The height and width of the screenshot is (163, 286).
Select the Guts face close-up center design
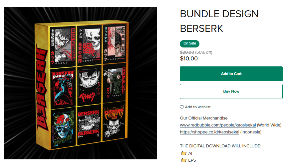coord(89,85)
